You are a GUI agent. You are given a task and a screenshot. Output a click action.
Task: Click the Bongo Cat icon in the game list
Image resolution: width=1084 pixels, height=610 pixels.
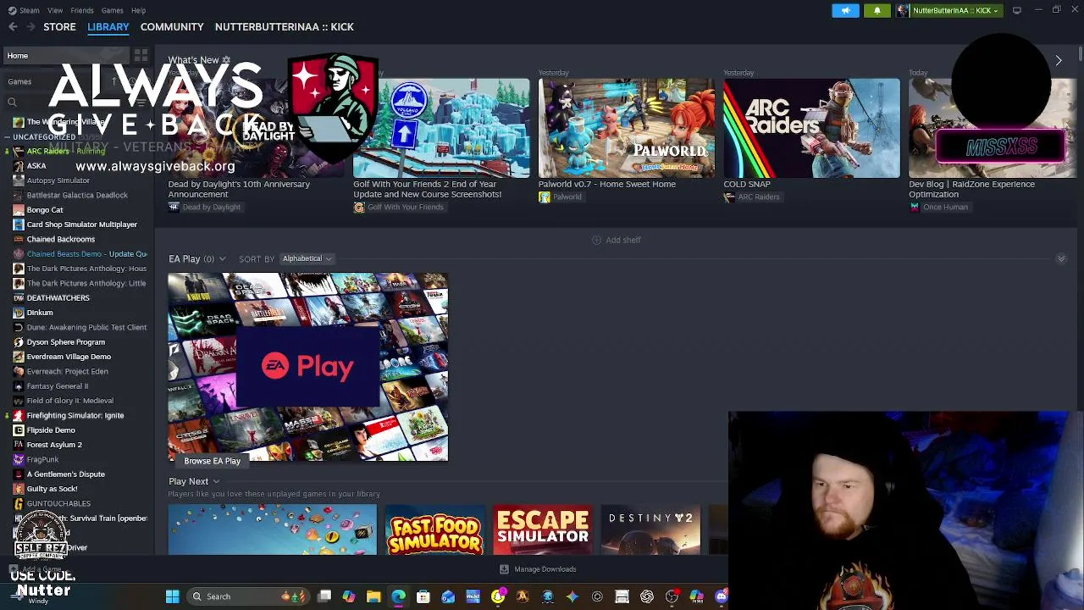19,210
